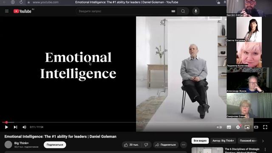Start voice search with microphone icon
Viewport: 272px width, 153px height.
(x=195, y=11)
